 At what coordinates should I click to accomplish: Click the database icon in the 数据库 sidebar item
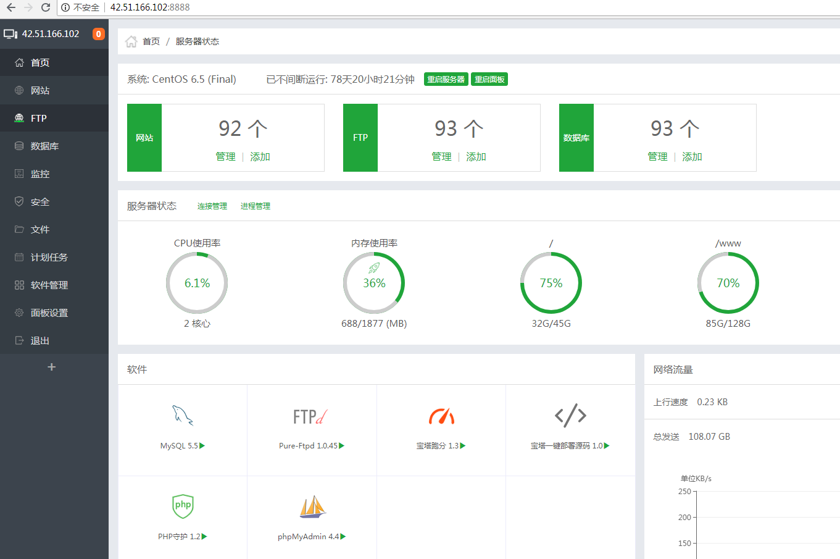point(19,146)
